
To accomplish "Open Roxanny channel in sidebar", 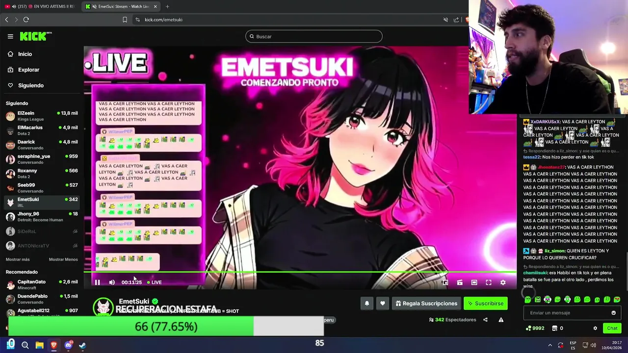I will pos(41,174).
